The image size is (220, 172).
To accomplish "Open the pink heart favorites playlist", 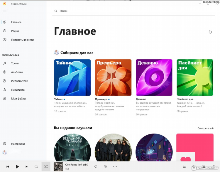I will 195,147.
